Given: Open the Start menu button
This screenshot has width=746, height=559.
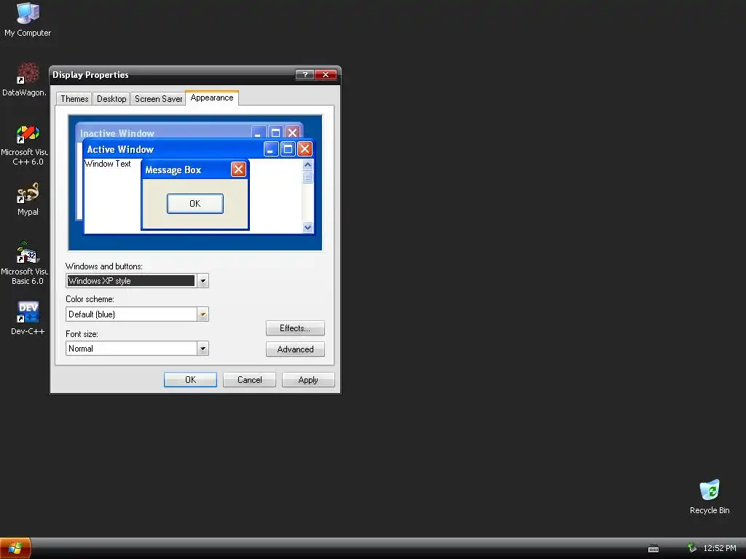Looking at the screenshot, I should (x=15, y=548).
